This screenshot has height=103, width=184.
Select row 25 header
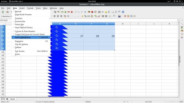[x=3, y=72]
